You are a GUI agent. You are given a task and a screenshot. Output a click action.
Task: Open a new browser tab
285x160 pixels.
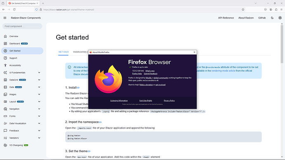pyautogui.click(x=43, y=3)
